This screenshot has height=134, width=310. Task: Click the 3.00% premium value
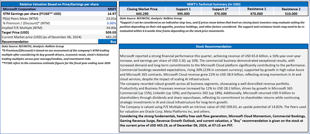pos(111,23)
